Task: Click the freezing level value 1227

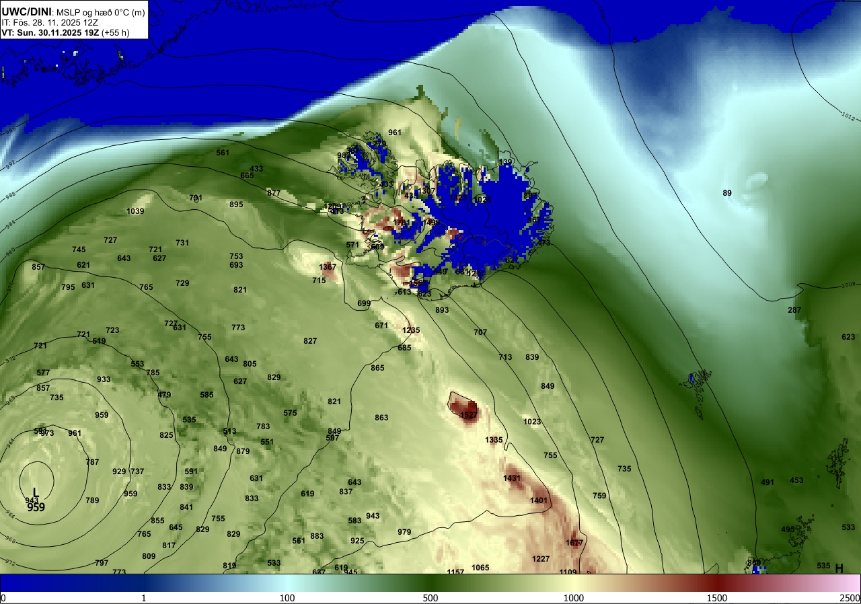Action: [x=541, y=559]
